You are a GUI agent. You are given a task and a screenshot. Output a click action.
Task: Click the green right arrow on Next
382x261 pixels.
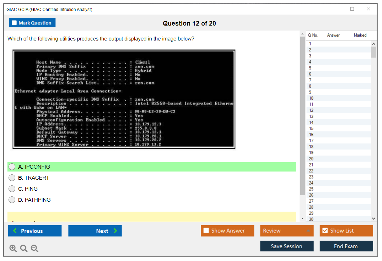pyautogui.click(x=115, y=231)
